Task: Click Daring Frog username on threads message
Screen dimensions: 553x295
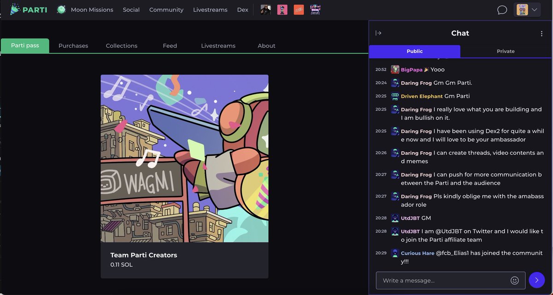Action: pyautogui.click(x=416, y=153)
